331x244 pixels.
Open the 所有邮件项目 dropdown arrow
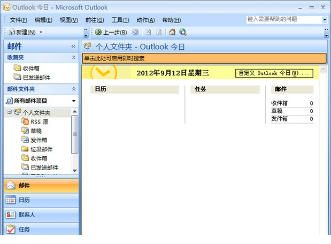74,101
